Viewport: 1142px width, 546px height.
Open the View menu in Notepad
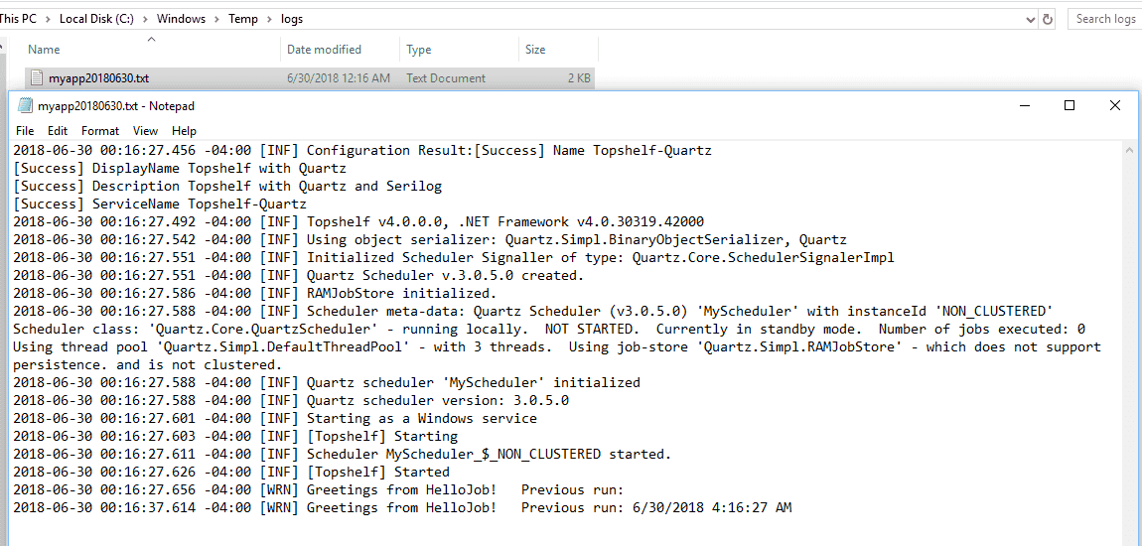point(145,131)
